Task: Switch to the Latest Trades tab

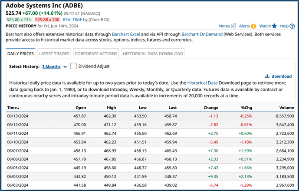Action: [x=54, y=54]
